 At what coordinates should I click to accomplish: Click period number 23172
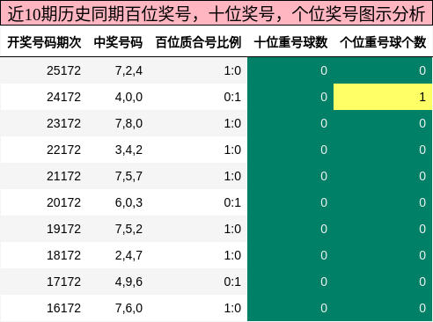click(63, 123)
